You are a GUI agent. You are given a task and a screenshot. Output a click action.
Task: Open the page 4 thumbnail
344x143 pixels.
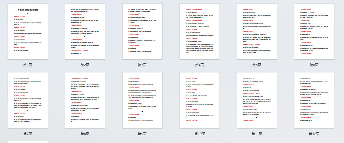pyautogui.click(x=199, y=31)
